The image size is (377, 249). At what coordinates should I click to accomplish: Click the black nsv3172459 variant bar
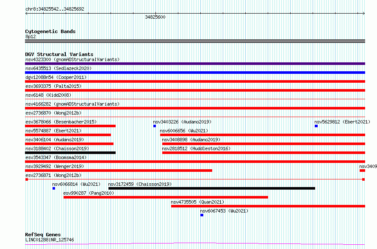[x=212, y=188]
